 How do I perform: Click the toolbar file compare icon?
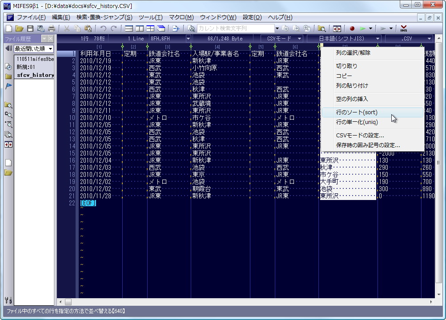click(337, 28)
